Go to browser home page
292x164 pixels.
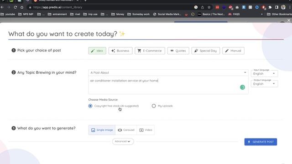point(22,7)
